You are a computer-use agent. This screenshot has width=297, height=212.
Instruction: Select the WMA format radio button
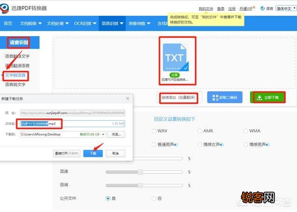click(x=245, y=131)
